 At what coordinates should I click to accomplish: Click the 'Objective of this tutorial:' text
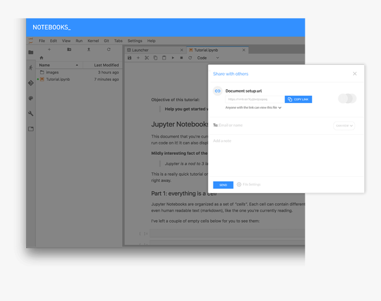tap(175, 99)
